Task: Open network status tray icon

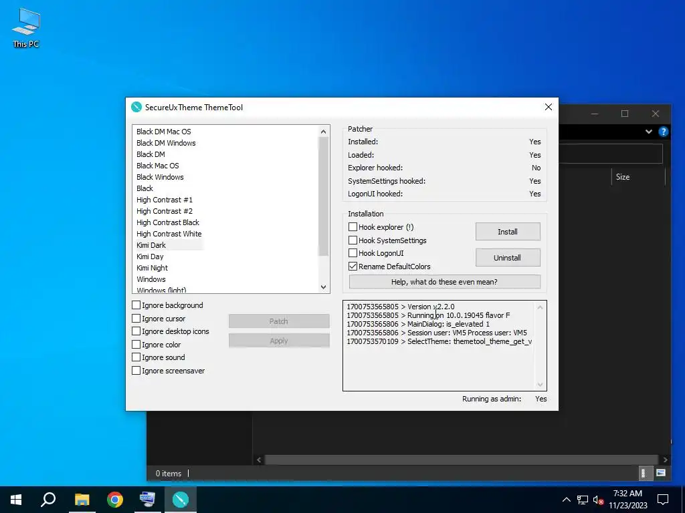Action: pyautogui.click(x=583, y=500)
